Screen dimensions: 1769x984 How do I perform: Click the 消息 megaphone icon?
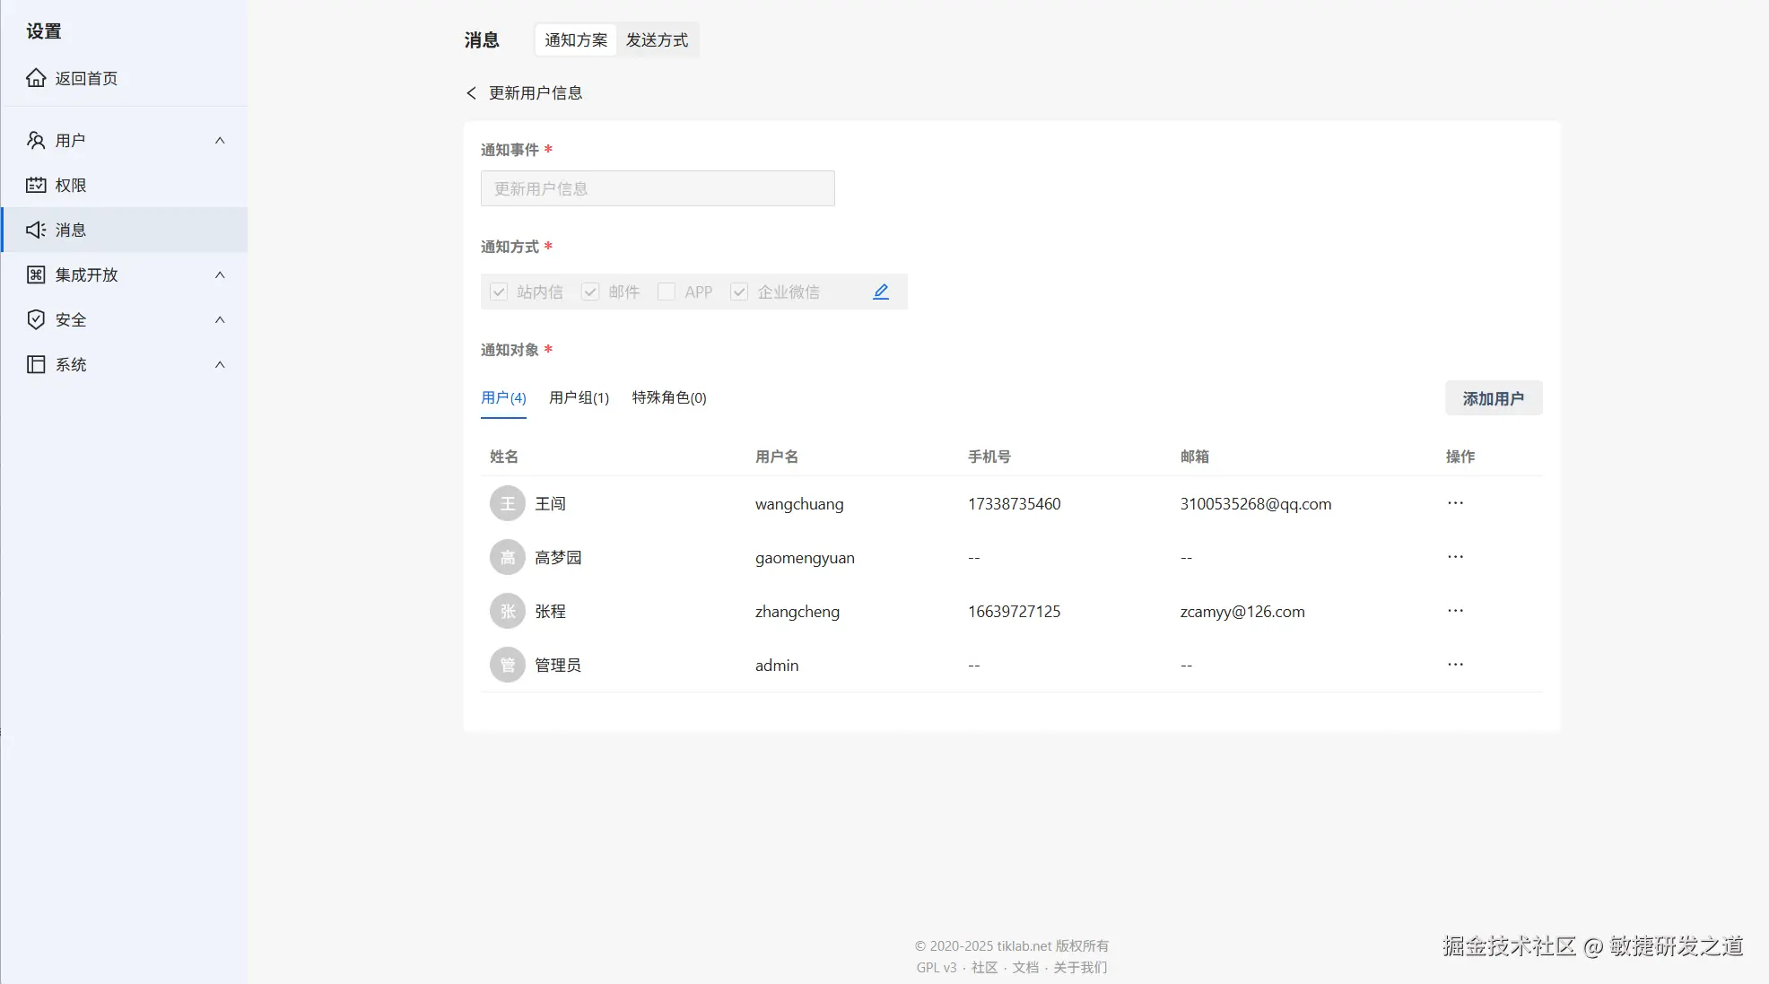point(36,230)
